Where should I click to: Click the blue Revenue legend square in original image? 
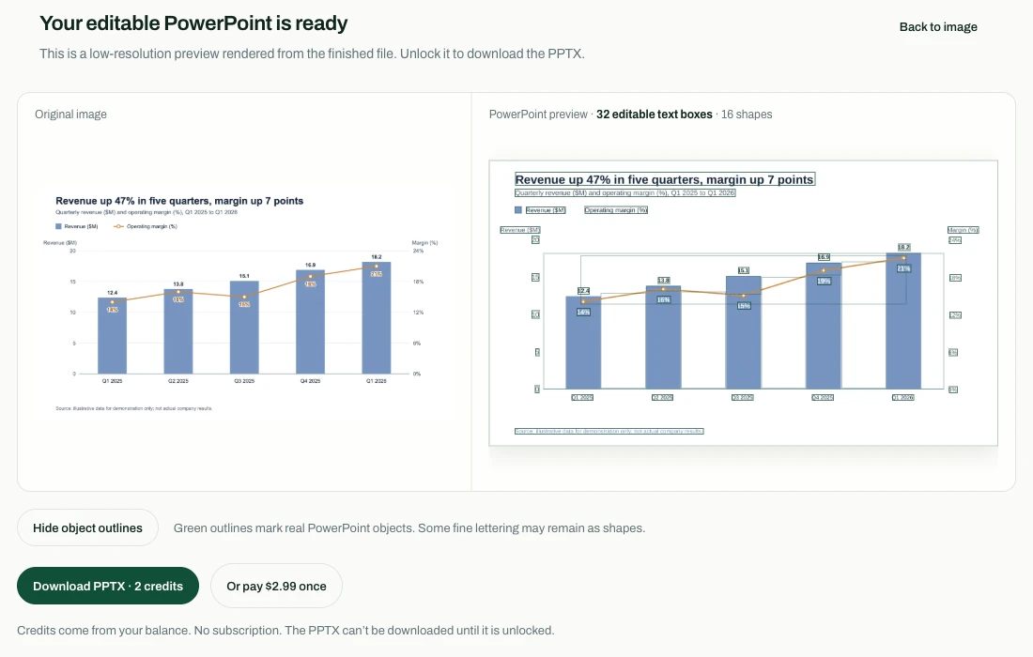[58, 226]
